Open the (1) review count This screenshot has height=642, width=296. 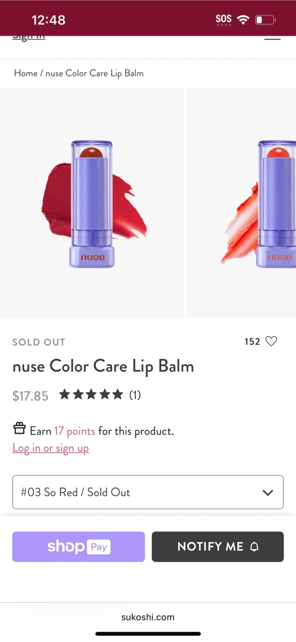(135, 395)
